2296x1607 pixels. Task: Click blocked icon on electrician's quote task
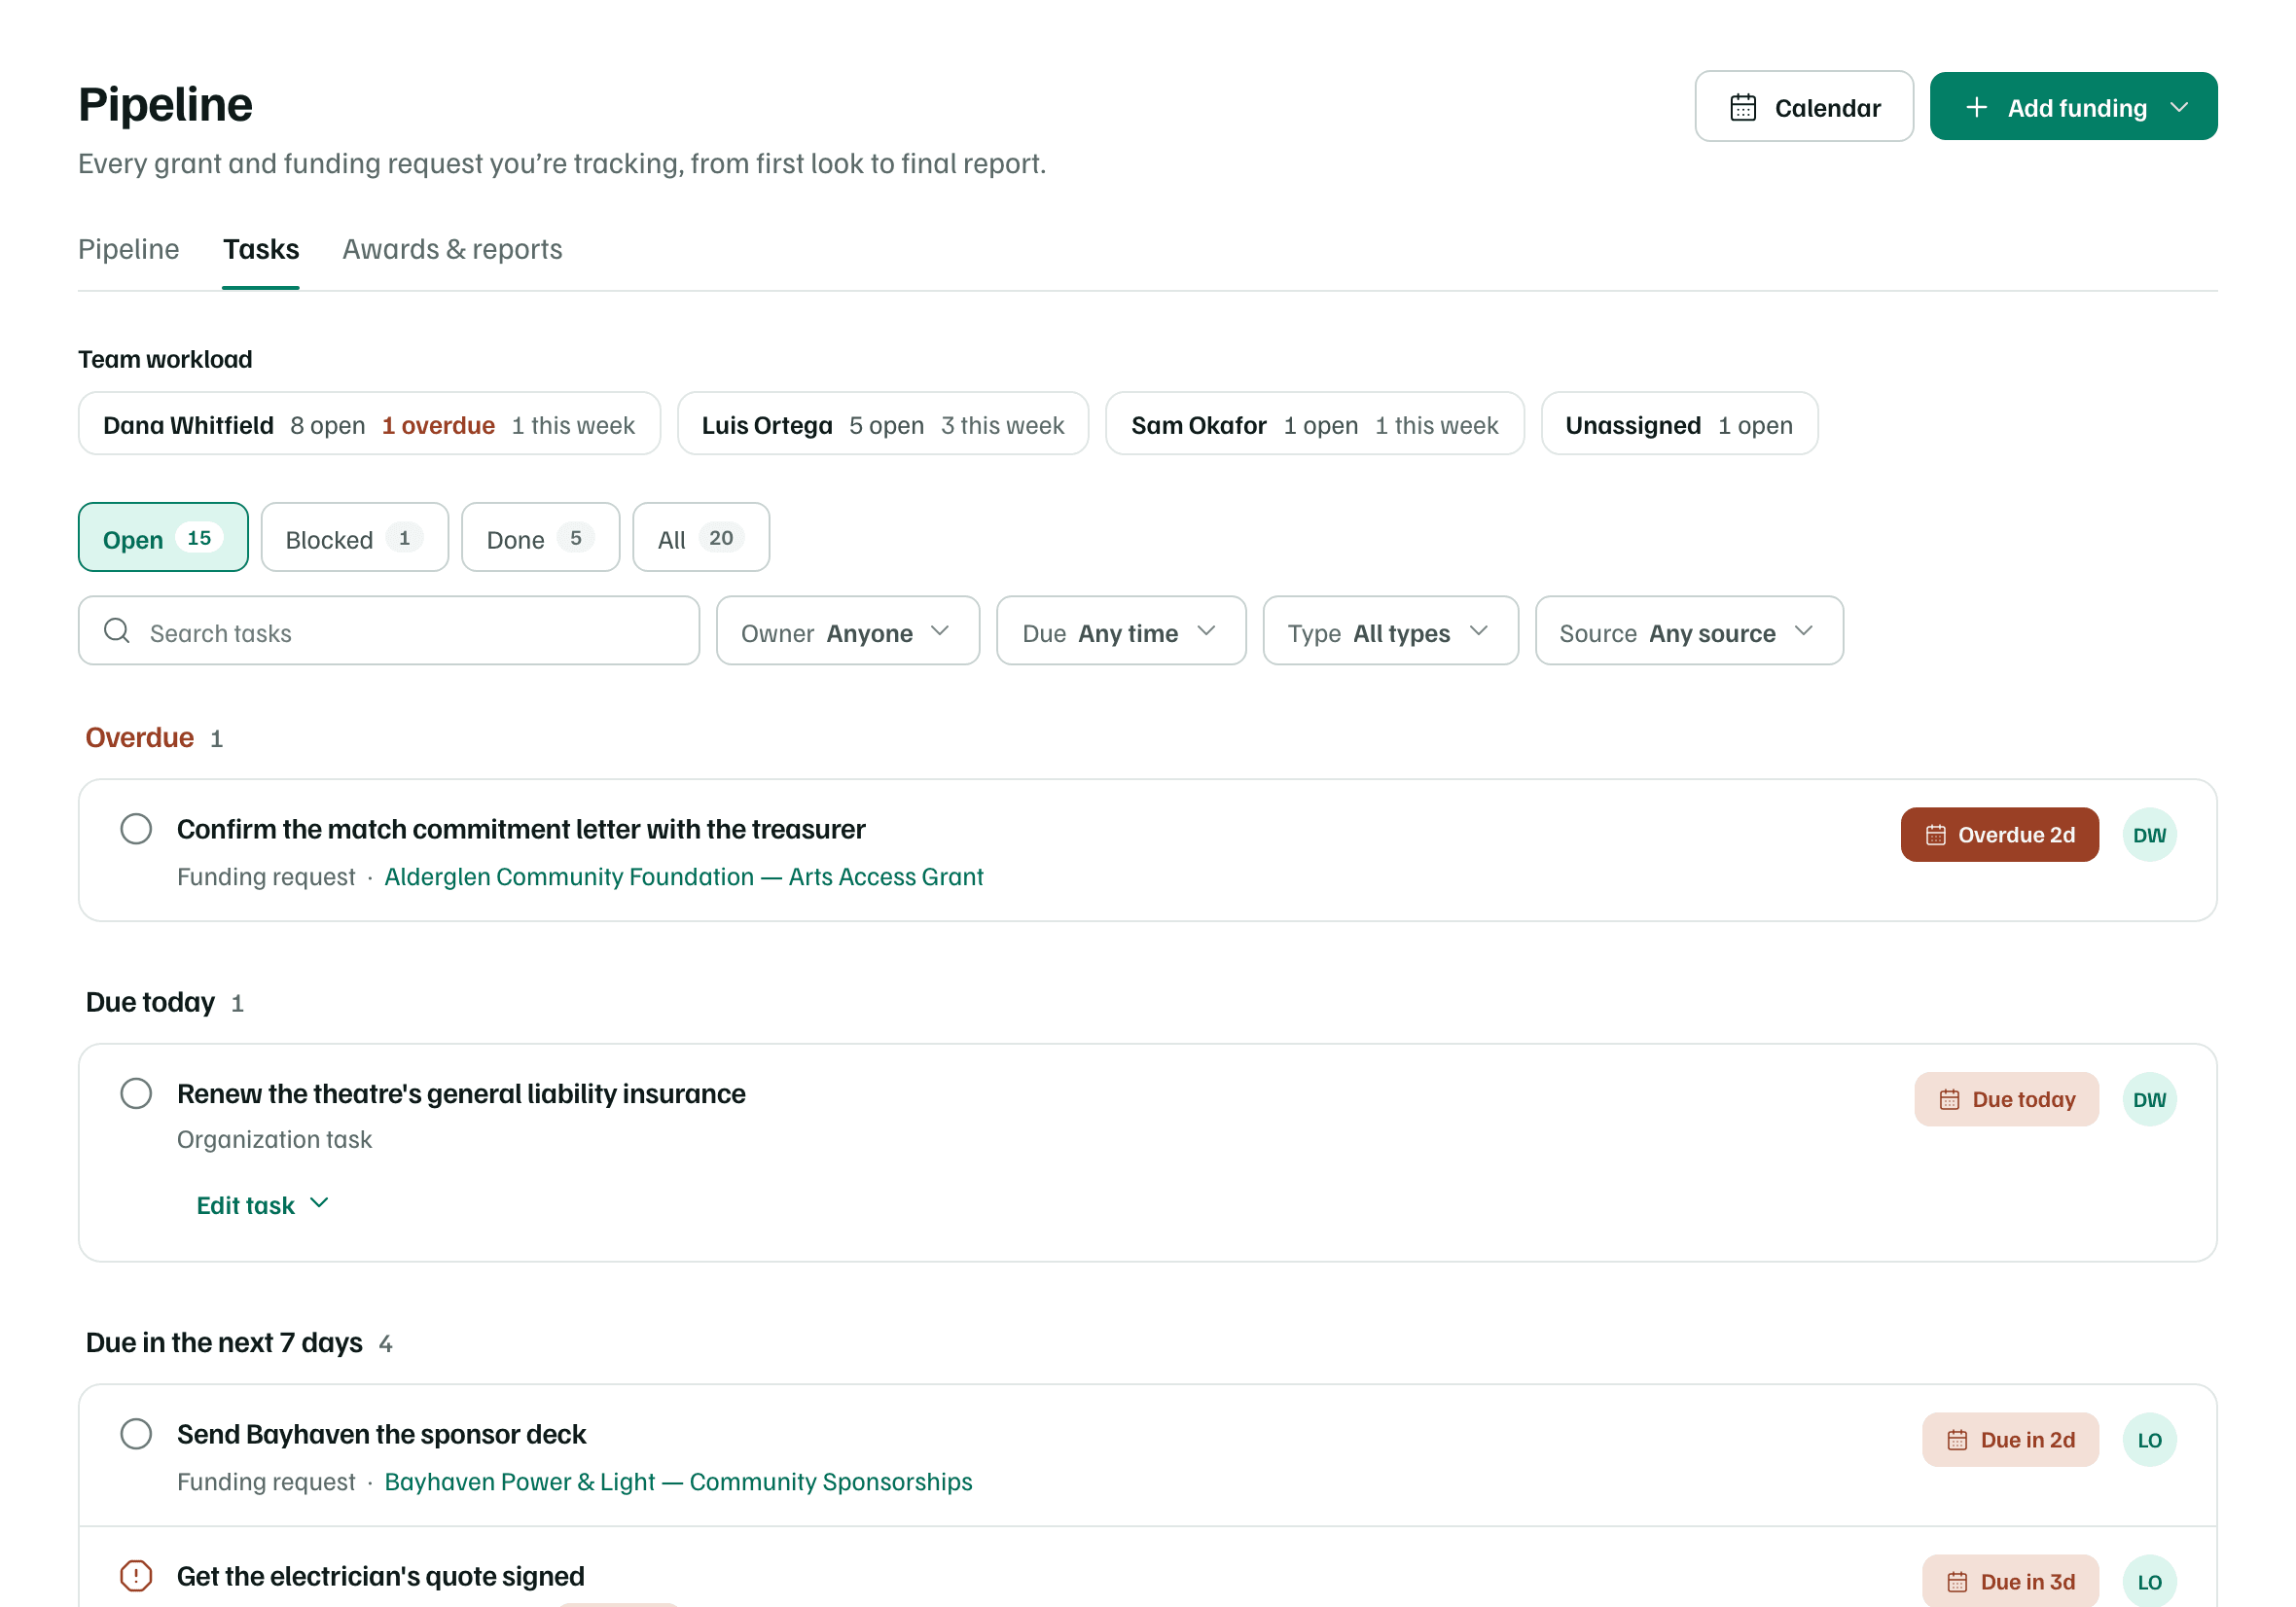[x=136, y=1576]
